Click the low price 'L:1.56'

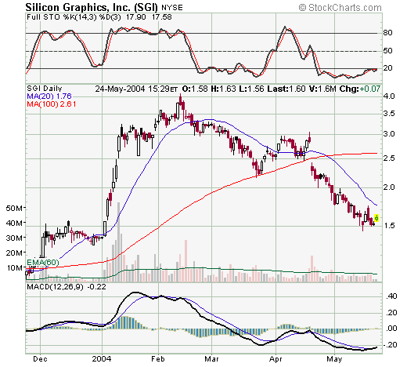(251, 89)
